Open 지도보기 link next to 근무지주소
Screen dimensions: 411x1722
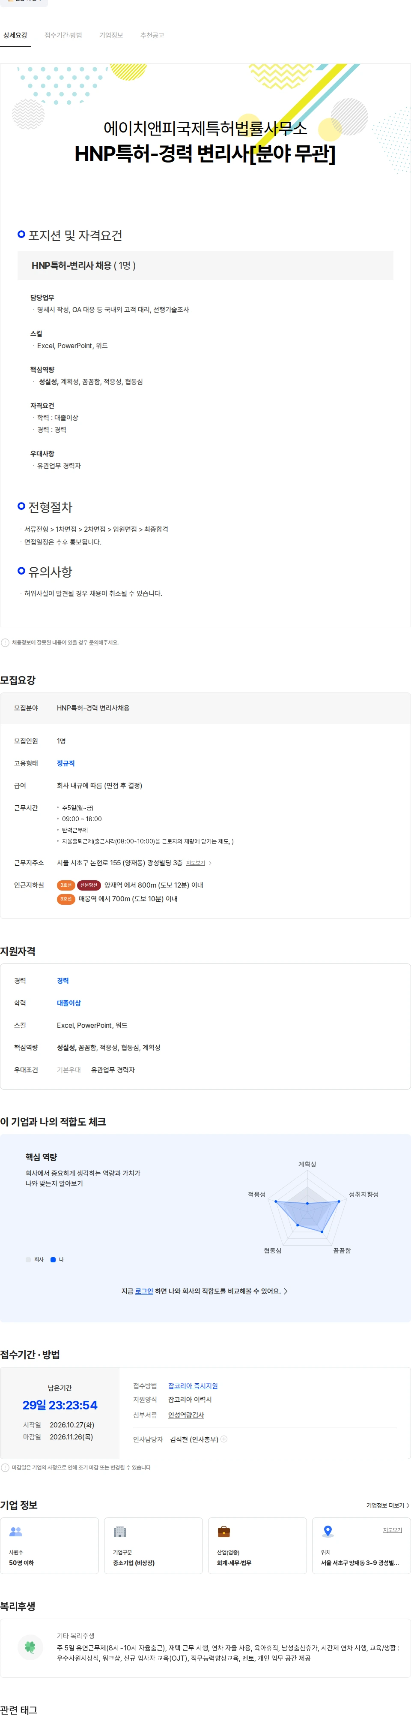(x=196, y=863)
